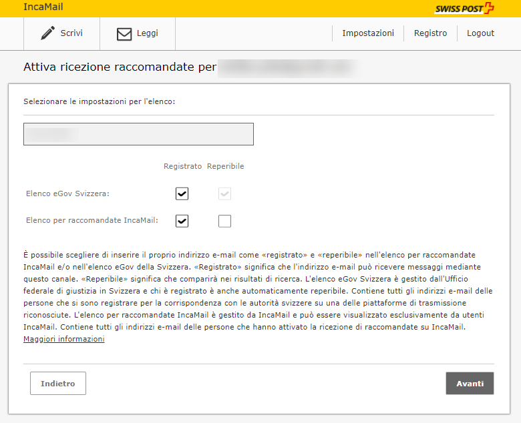Enable Reperibile for raccomandate IncaMail list

[225, 221]
